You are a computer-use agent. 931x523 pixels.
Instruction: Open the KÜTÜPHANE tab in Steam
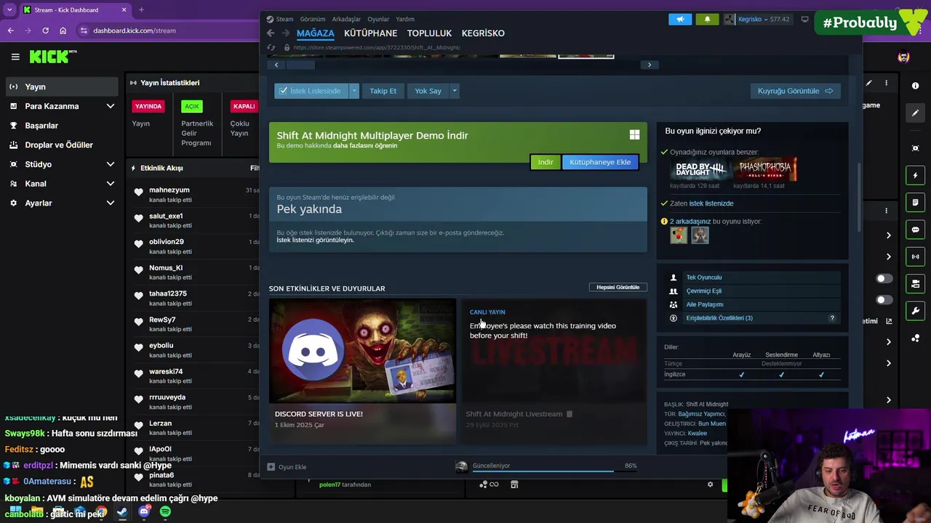pos(370,33)
